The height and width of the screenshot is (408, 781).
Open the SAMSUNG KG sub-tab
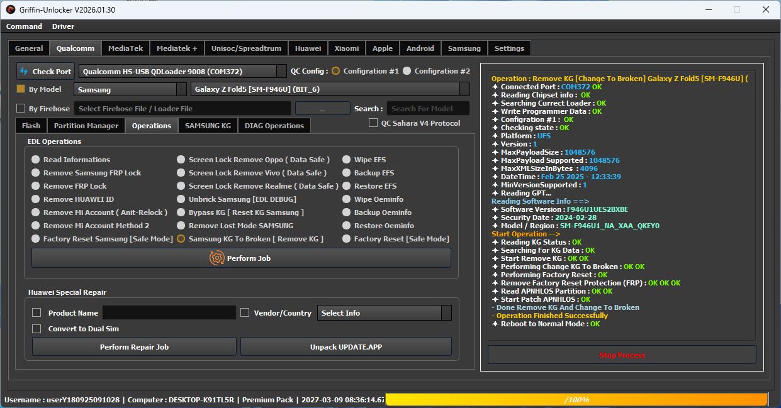tap(208, 126)
